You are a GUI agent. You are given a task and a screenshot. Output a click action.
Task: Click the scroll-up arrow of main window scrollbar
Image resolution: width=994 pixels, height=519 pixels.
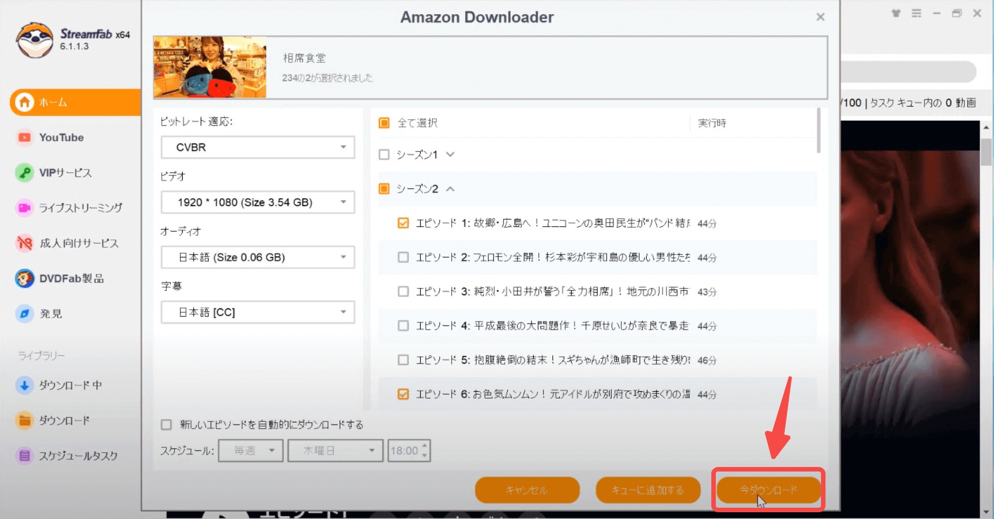point(986,128)
